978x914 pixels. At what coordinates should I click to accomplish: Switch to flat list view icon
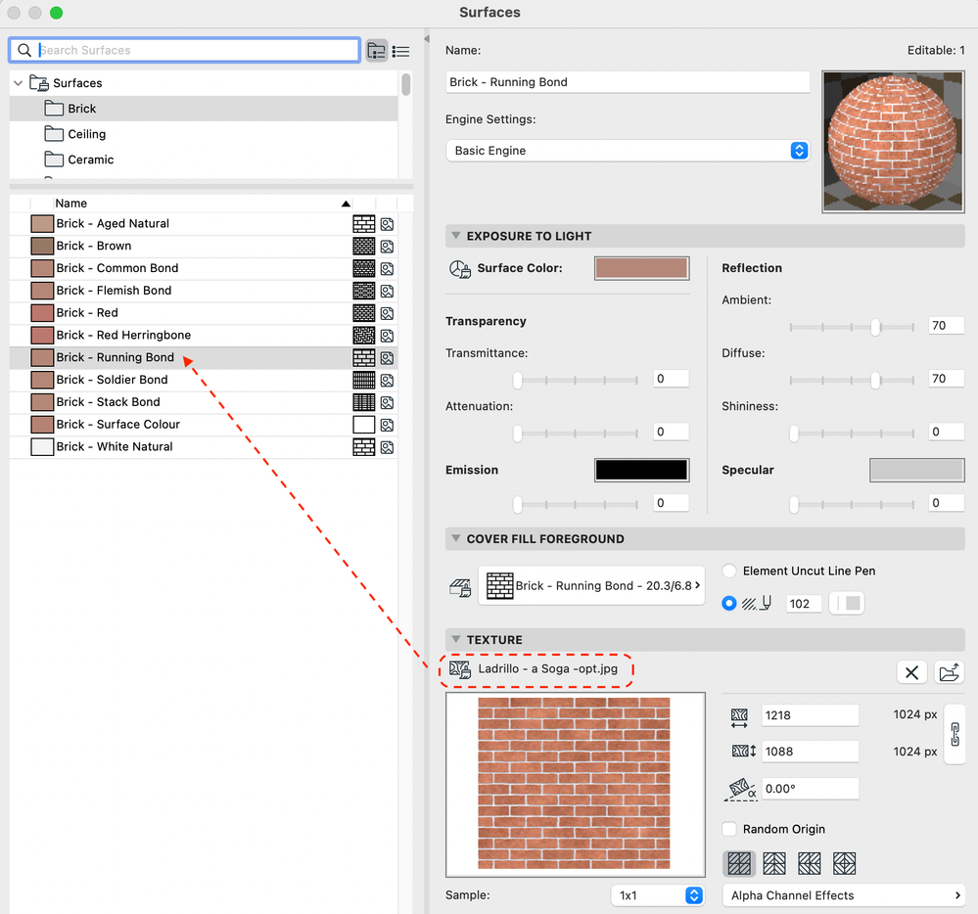coord(400,51)
